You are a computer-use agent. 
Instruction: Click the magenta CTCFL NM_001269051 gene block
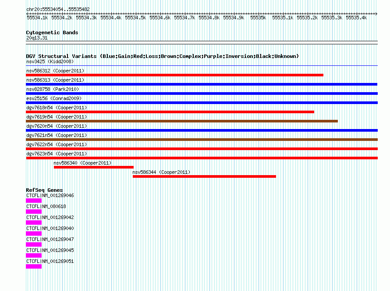[x=34, y=266]
